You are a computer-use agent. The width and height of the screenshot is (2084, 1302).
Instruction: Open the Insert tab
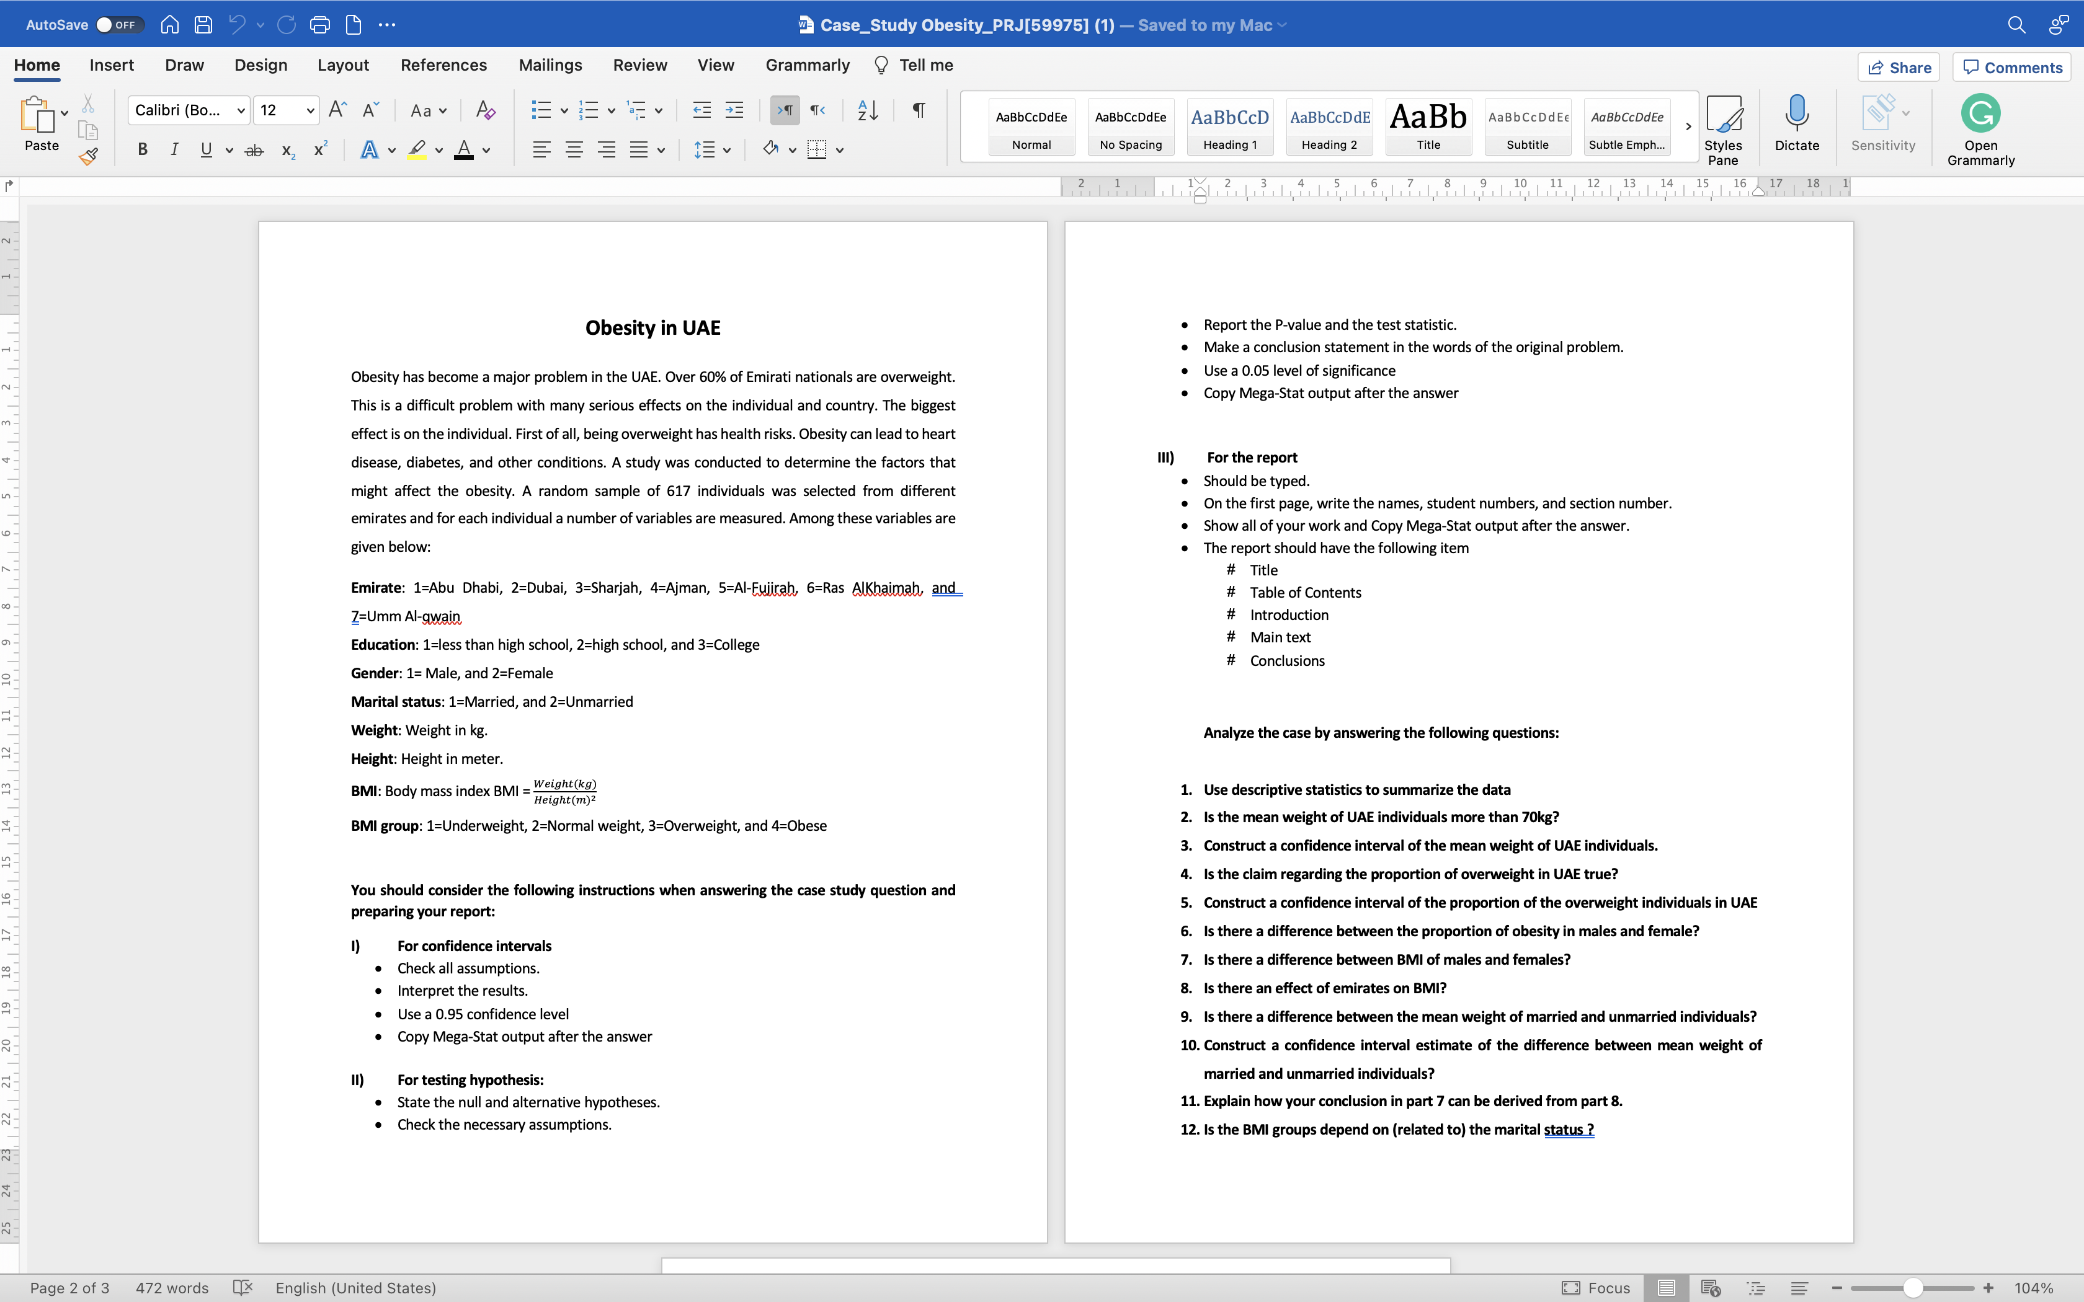pos(111,66)
